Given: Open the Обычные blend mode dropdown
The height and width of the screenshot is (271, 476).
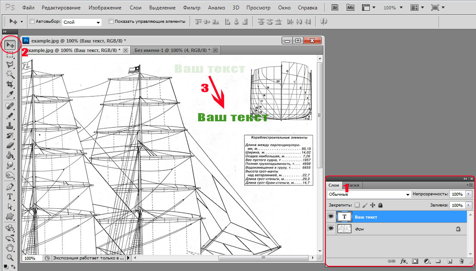Looking at the screenshot, I should click(x=369, y=194).
